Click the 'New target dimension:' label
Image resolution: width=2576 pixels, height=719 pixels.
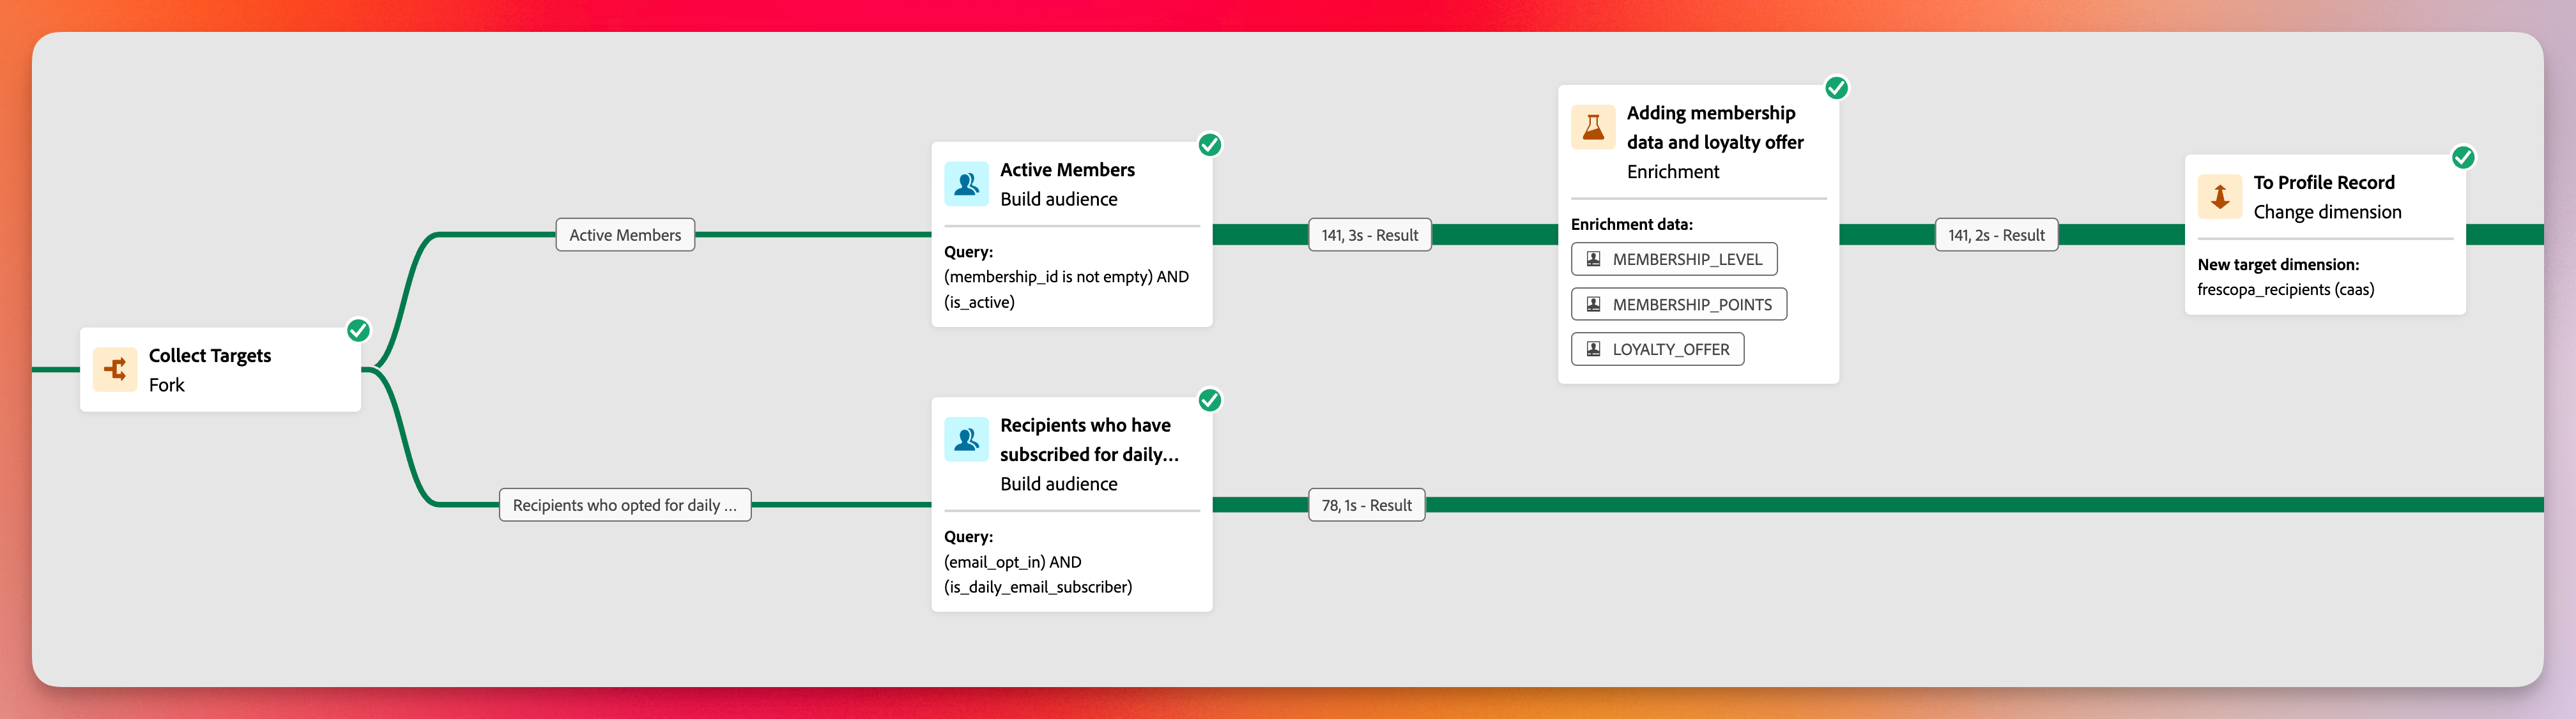click(2278, 264)
